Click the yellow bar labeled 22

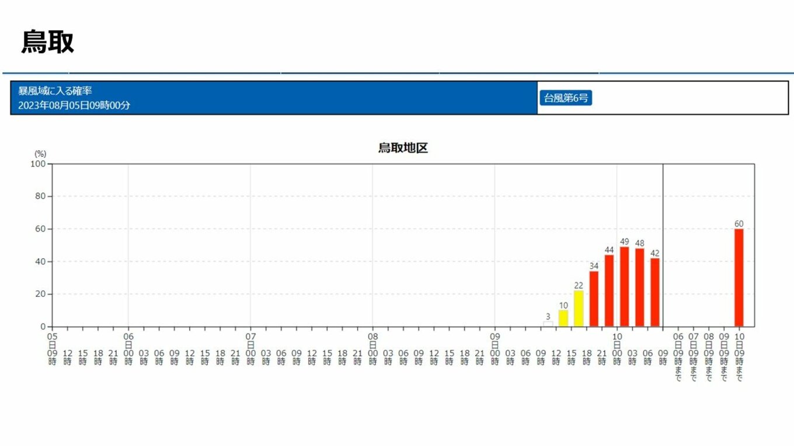click(579, 308)
